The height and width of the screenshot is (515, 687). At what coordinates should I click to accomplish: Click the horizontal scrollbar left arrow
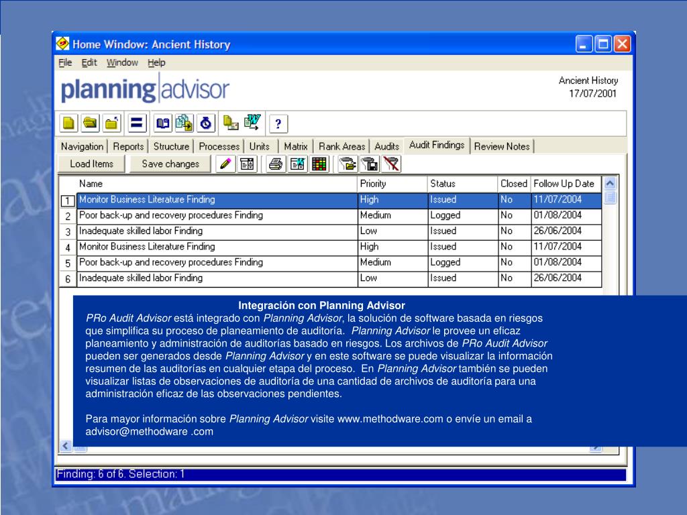66,446
